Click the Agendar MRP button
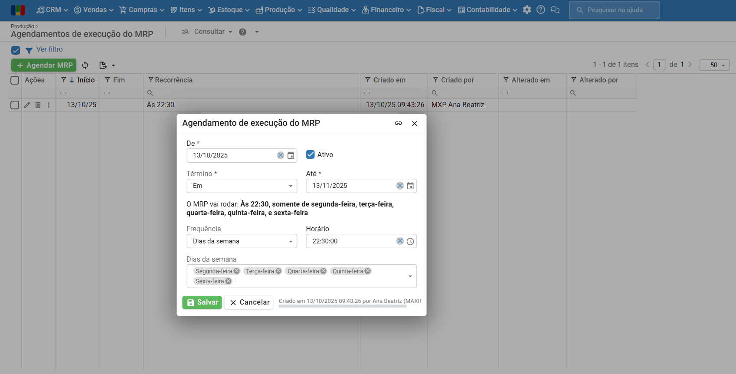736x374 pixels. [x=44, y=65]
